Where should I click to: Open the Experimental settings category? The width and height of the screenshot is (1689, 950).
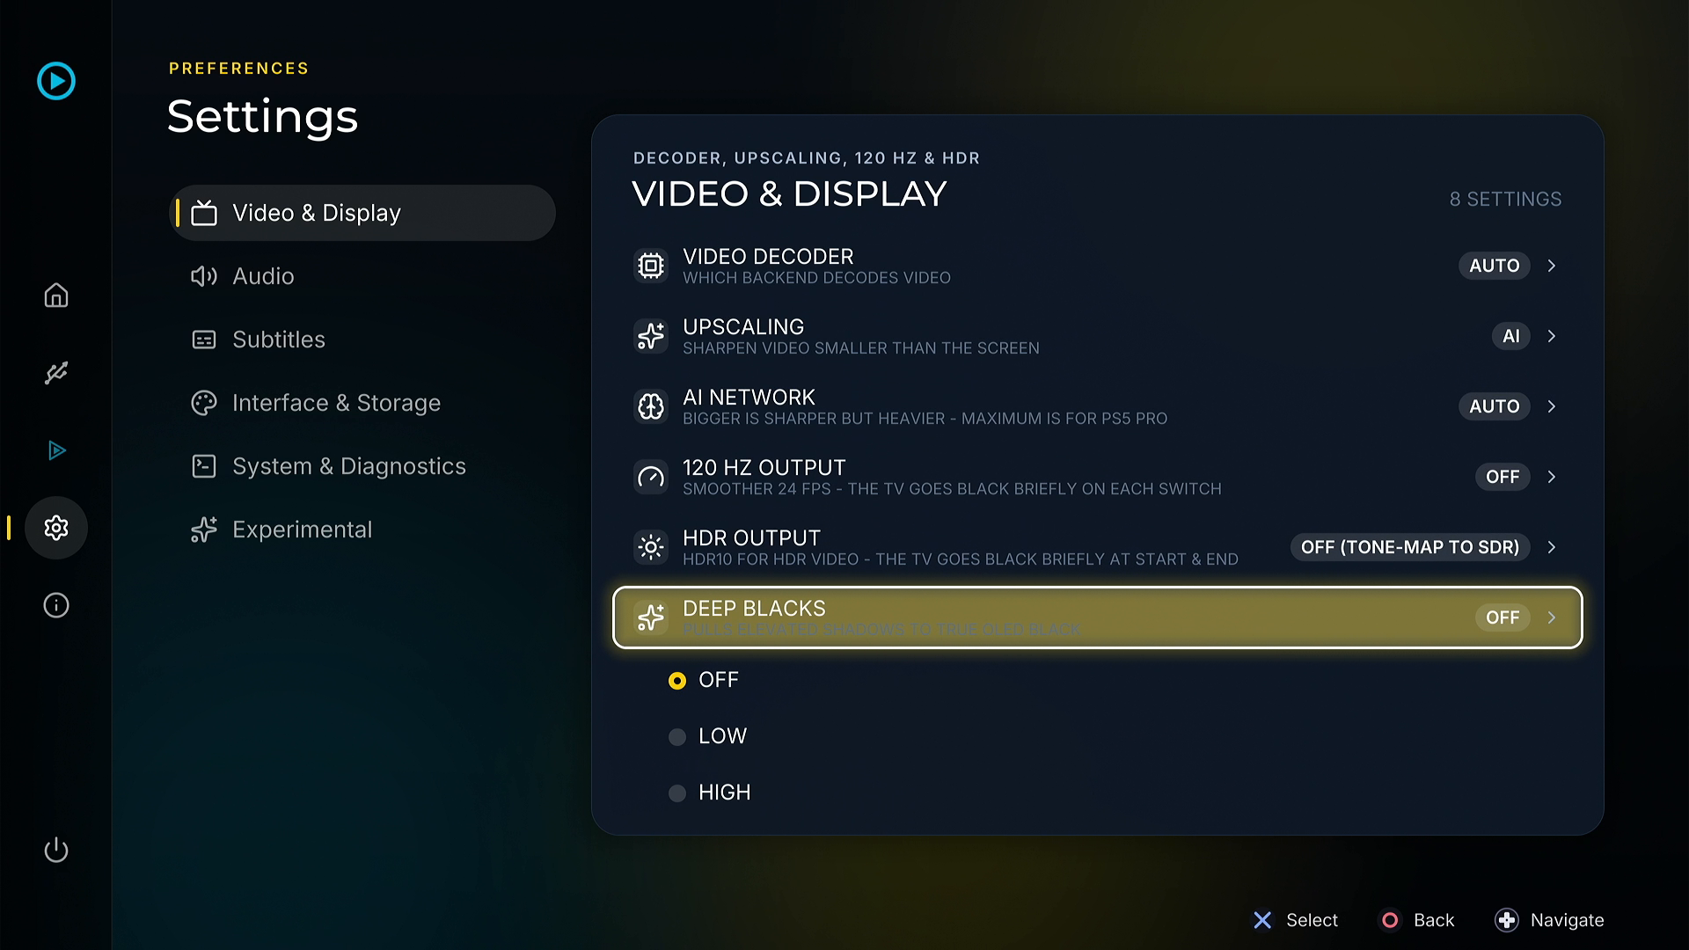(x=362, y=530)
